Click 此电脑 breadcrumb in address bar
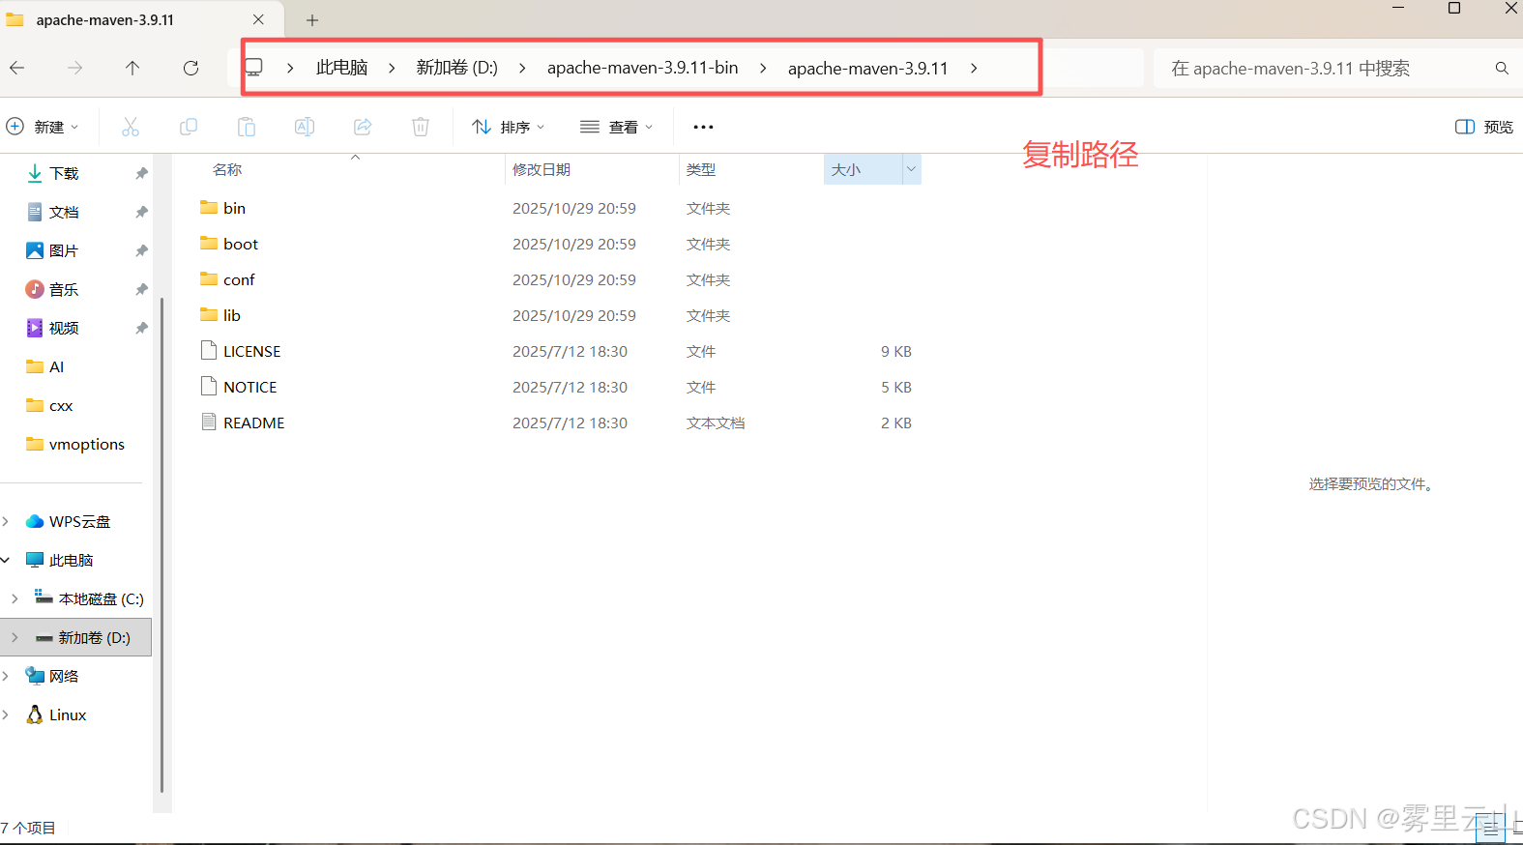Screen dimensions: 1523x845 point(341,68)
